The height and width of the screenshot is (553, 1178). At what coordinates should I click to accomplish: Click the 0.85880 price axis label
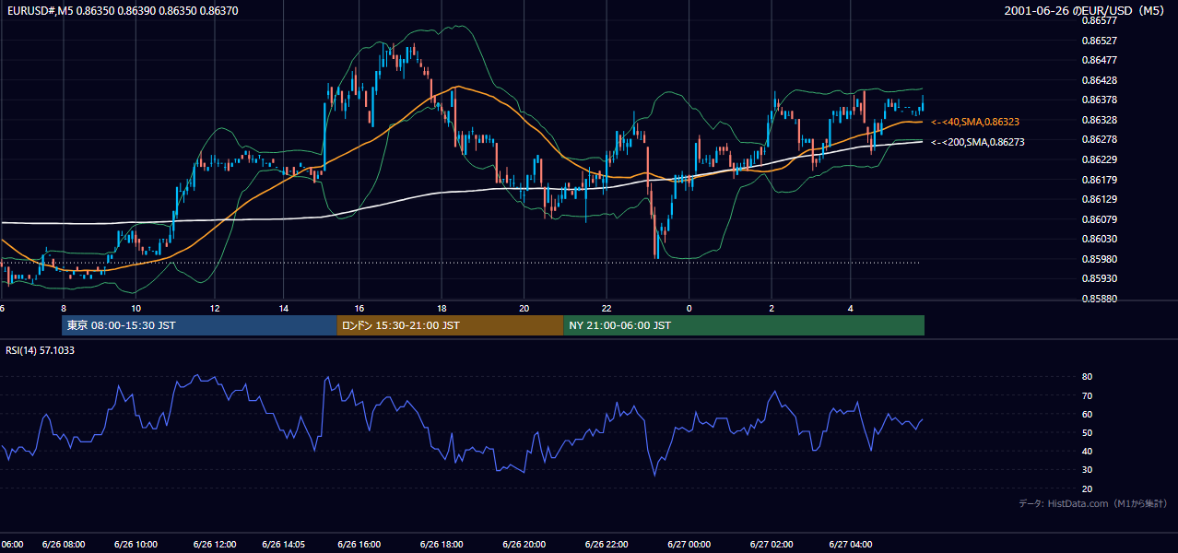tap(1101, 299)
